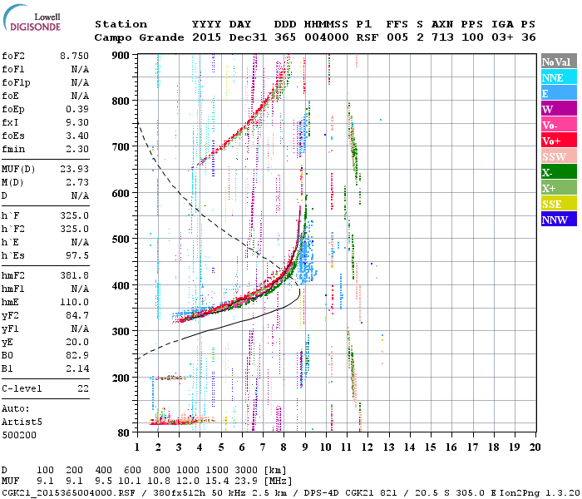Viewport: 582px width, 499px height.
Task: Select the X- dark green legend swatch
Action: 559,172
